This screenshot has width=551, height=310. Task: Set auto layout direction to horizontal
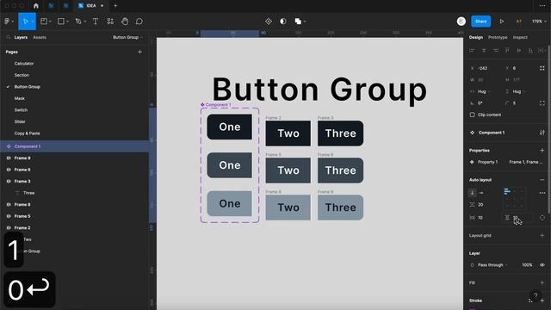[481, 193]
